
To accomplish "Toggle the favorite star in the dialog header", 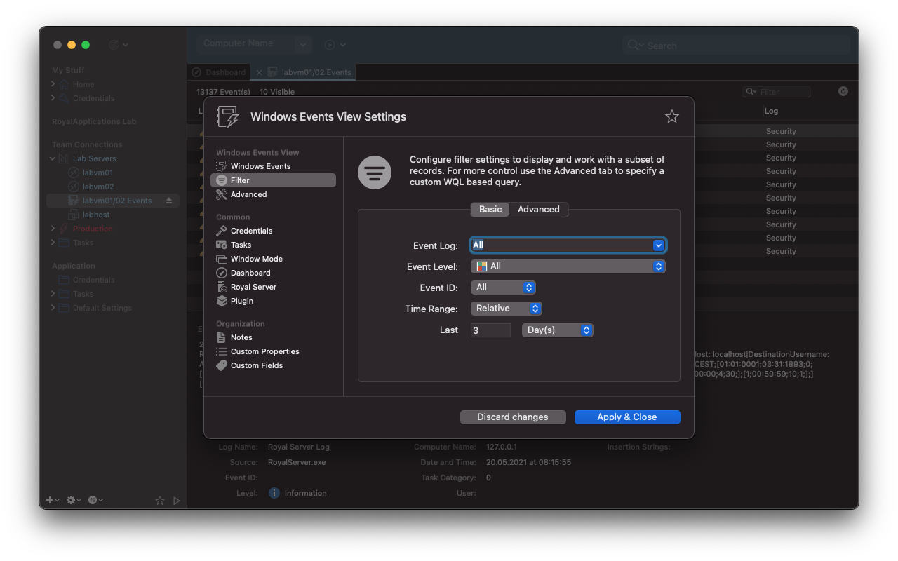I will (x=671, y=116).
